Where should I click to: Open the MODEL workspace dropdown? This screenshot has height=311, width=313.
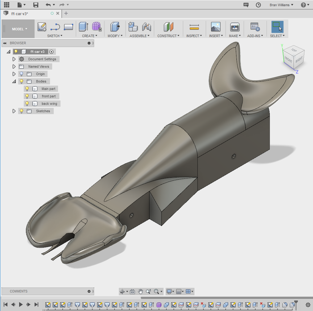point(19,29)
